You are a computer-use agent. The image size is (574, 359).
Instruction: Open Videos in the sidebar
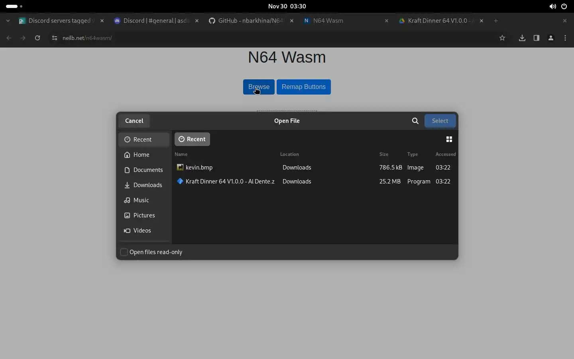pos(144,231)
